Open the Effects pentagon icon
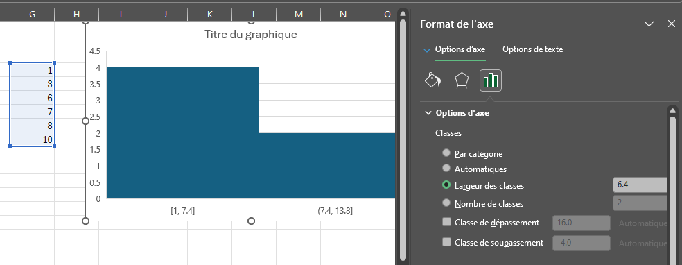 click(x=462, y=80)
